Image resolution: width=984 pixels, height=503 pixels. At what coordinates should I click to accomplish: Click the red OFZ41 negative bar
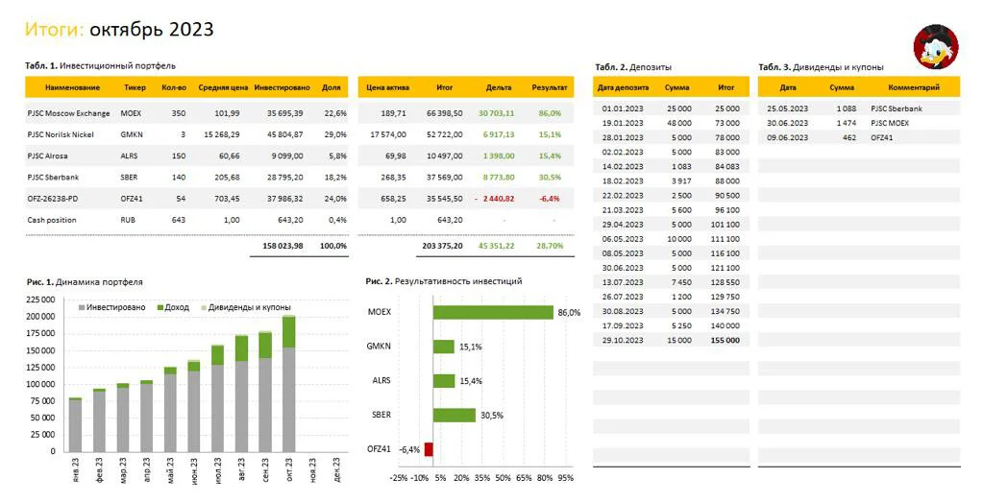(x=429, y=449)
